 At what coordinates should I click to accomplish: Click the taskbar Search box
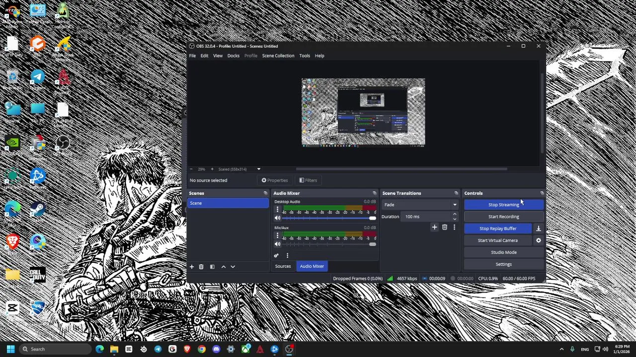pyautogui.click(x=55, y=349)
